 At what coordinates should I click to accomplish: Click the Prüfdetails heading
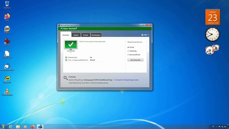click(x=72, y=77)
